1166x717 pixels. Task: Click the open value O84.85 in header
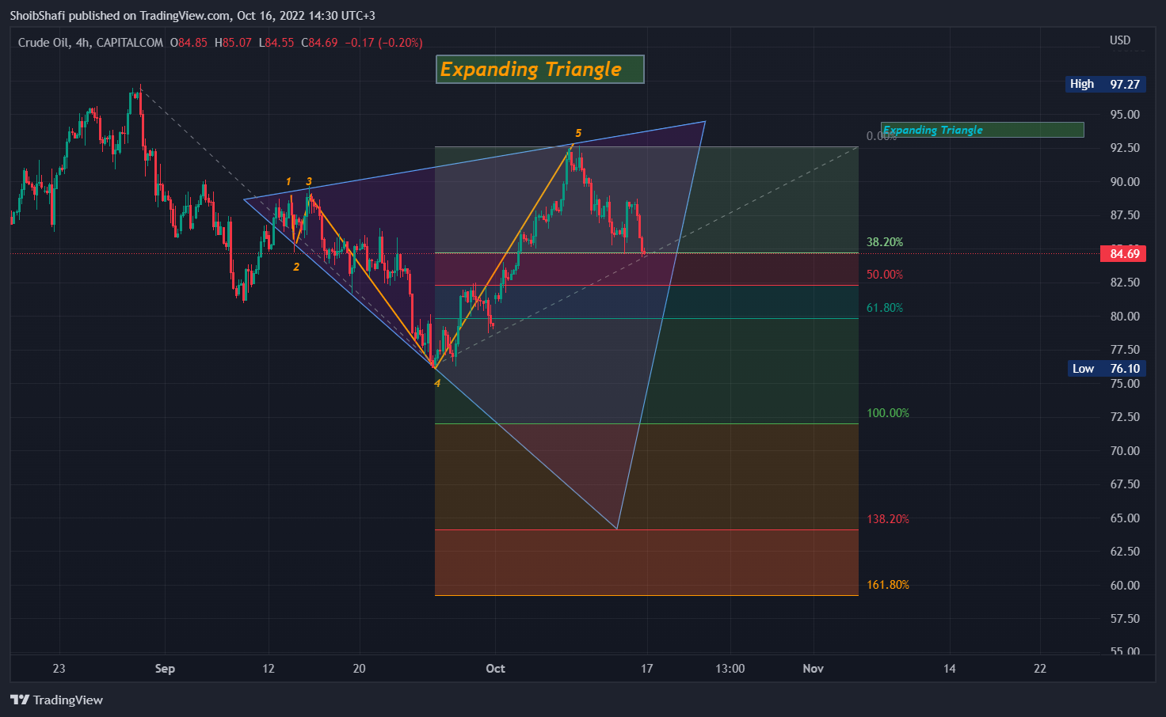pyautogui.click(x=189, y=43)
